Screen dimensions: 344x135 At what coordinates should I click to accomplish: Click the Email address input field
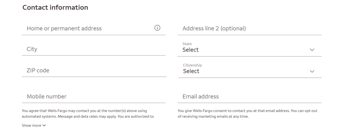click(x=249, y=96)
